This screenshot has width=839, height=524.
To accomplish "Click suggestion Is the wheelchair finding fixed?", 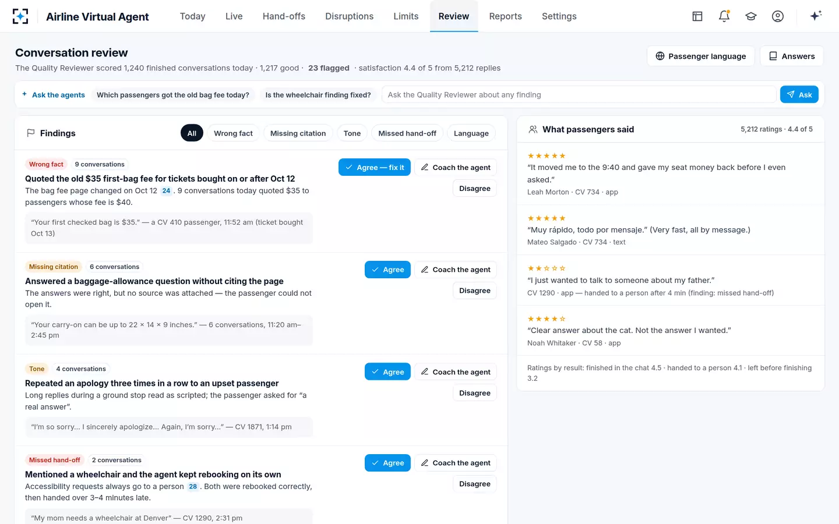I will point(318,95).
